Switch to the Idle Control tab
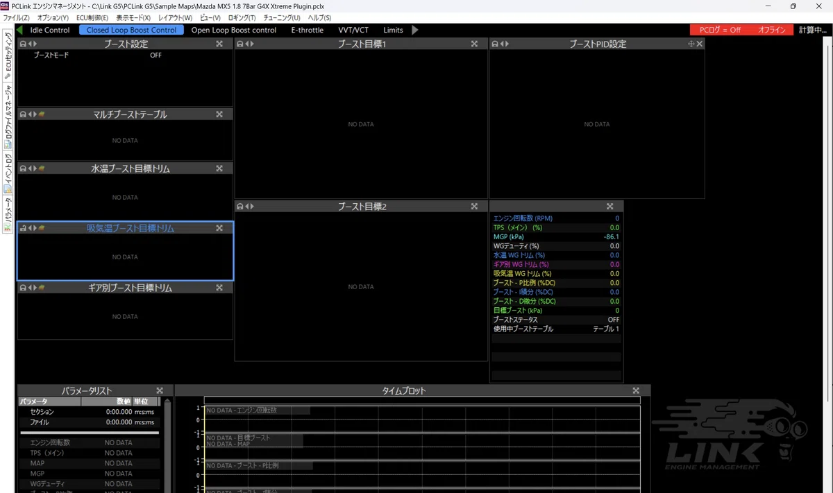 click(x=50, y=31)
